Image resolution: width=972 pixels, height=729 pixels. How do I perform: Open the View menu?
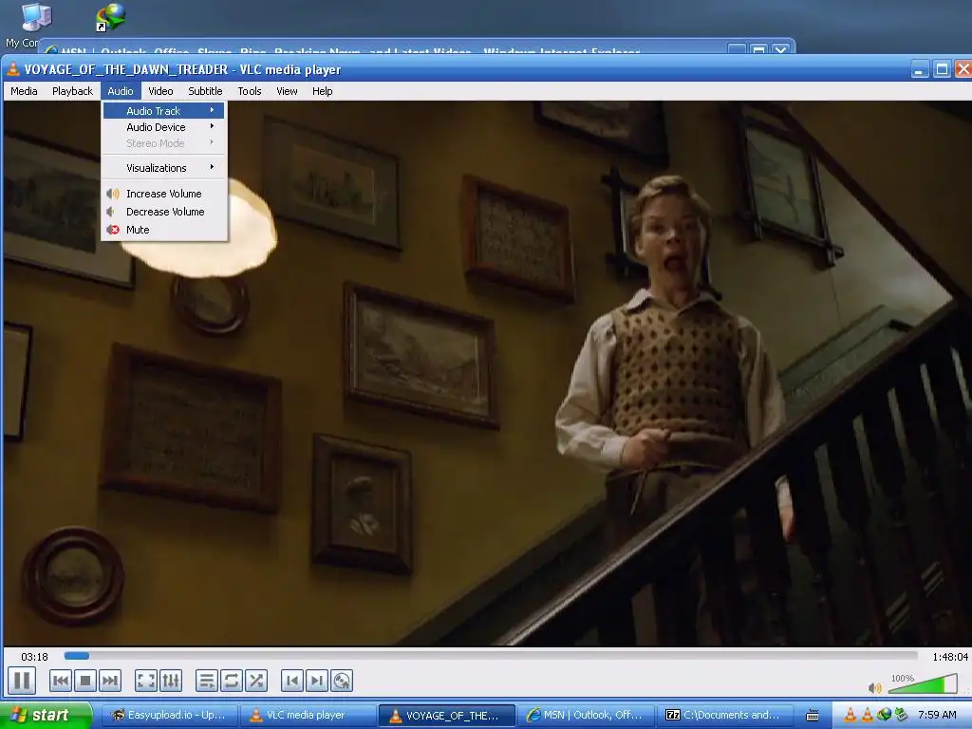click(x=287, y=91)
